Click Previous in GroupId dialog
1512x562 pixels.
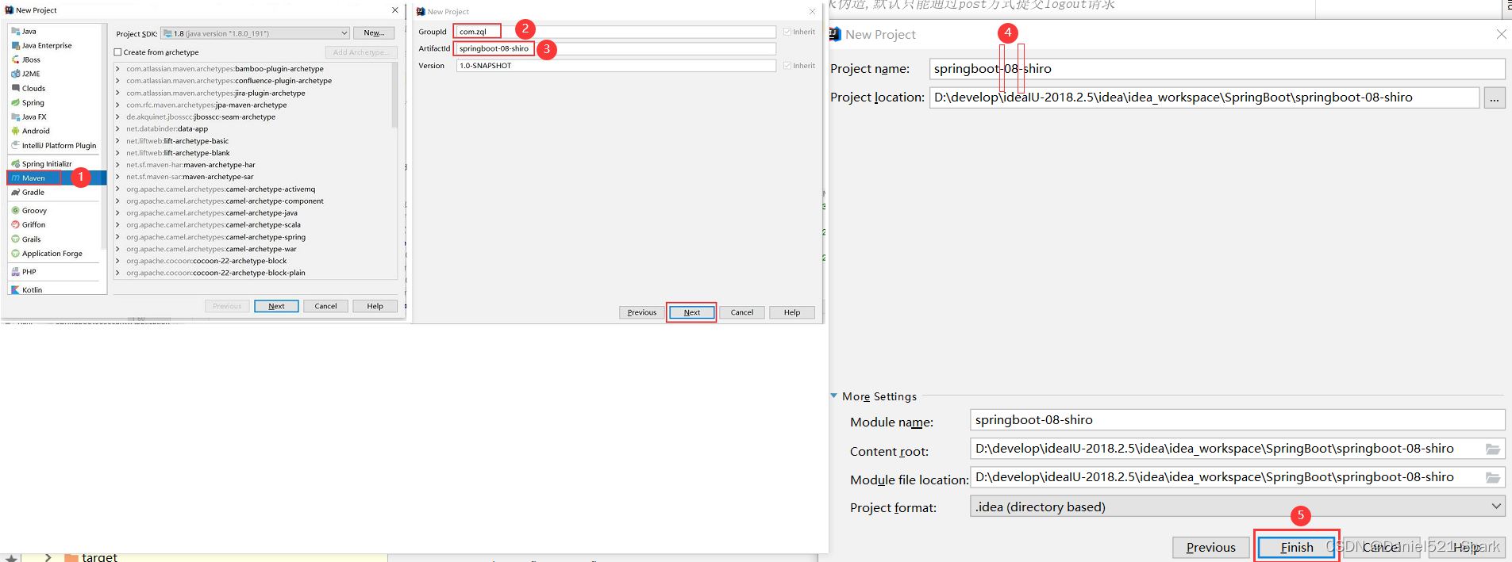click(x=642, y=312)
